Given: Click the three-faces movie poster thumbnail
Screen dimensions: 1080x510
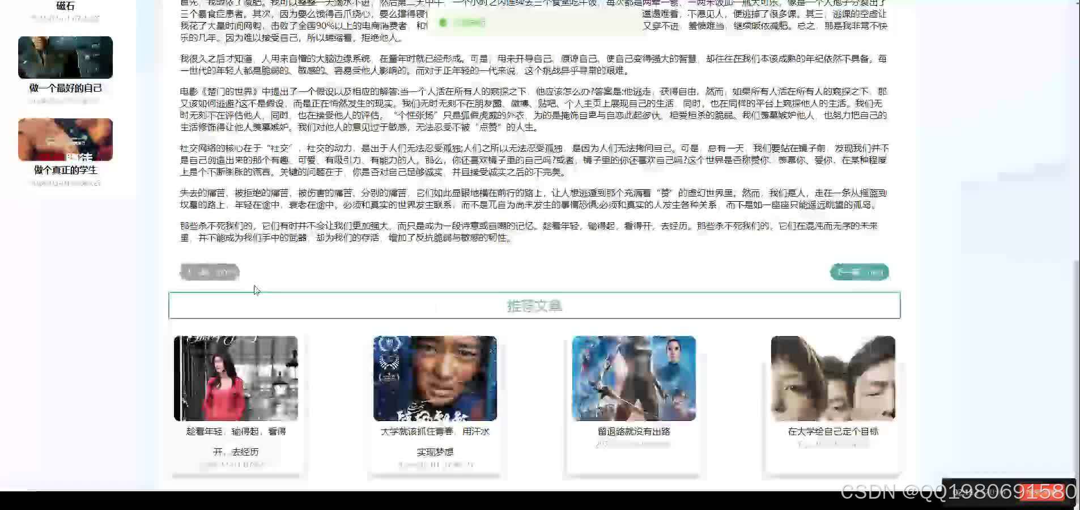Looking at the screenshot, I should (x=832, y=378).
